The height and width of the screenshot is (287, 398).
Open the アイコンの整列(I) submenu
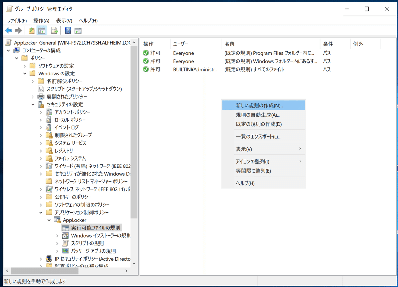(x=264, y=162)
